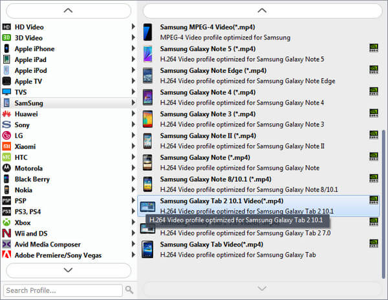Viewport: 388px width, 300px height.
Task: Expand the 3D Video submenu arrow
Action: point(133,37)
